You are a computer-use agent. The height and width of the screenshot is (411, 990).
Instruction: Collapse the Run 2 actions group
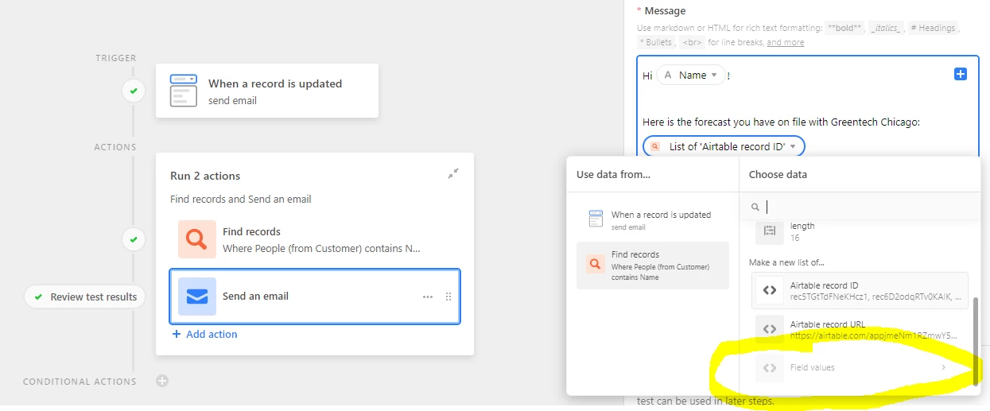coord(452,173)
